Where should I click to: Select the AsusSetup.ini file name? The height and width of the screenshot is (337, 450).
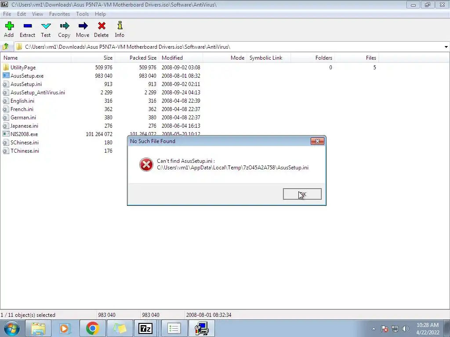pyautogui.click(x=26, y=84)
